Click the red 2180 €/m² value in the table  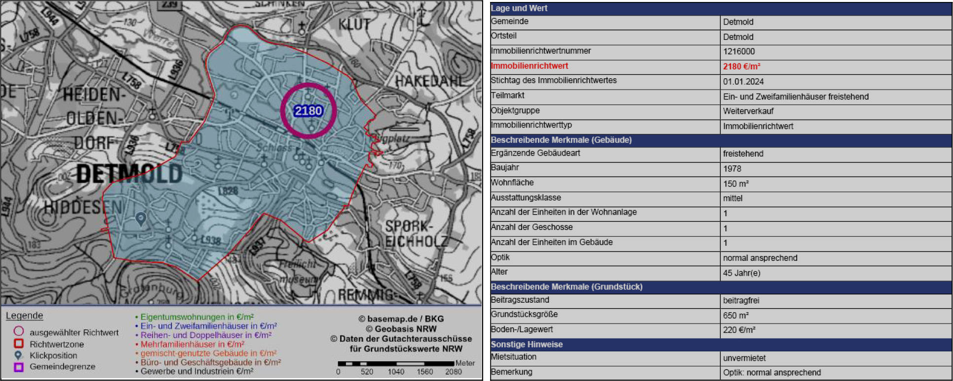tap(741, 66)
